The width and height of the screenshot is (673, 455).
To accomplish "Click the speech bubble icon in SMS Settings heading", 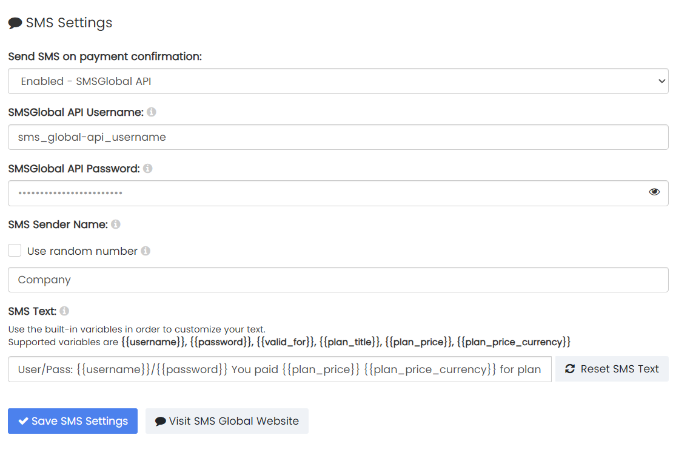I will coord(15,23).
